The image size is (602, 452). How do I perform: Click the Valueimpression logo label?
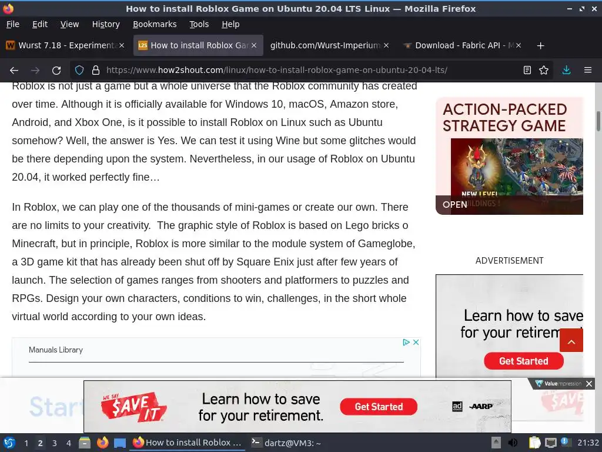tap(559, 384)
